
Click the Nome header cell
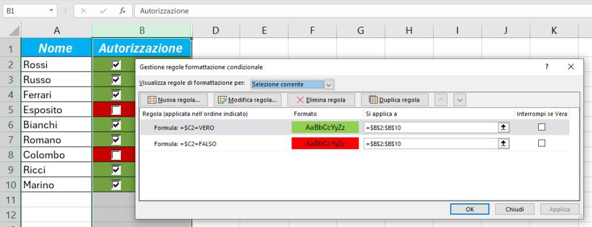(57, 48)
